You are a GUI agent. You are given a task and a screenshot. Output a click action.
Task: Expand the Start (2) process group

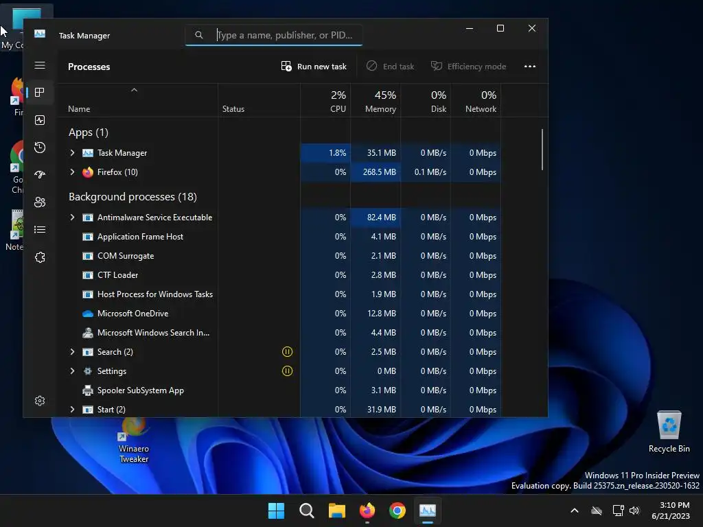(x=72, y=410)
